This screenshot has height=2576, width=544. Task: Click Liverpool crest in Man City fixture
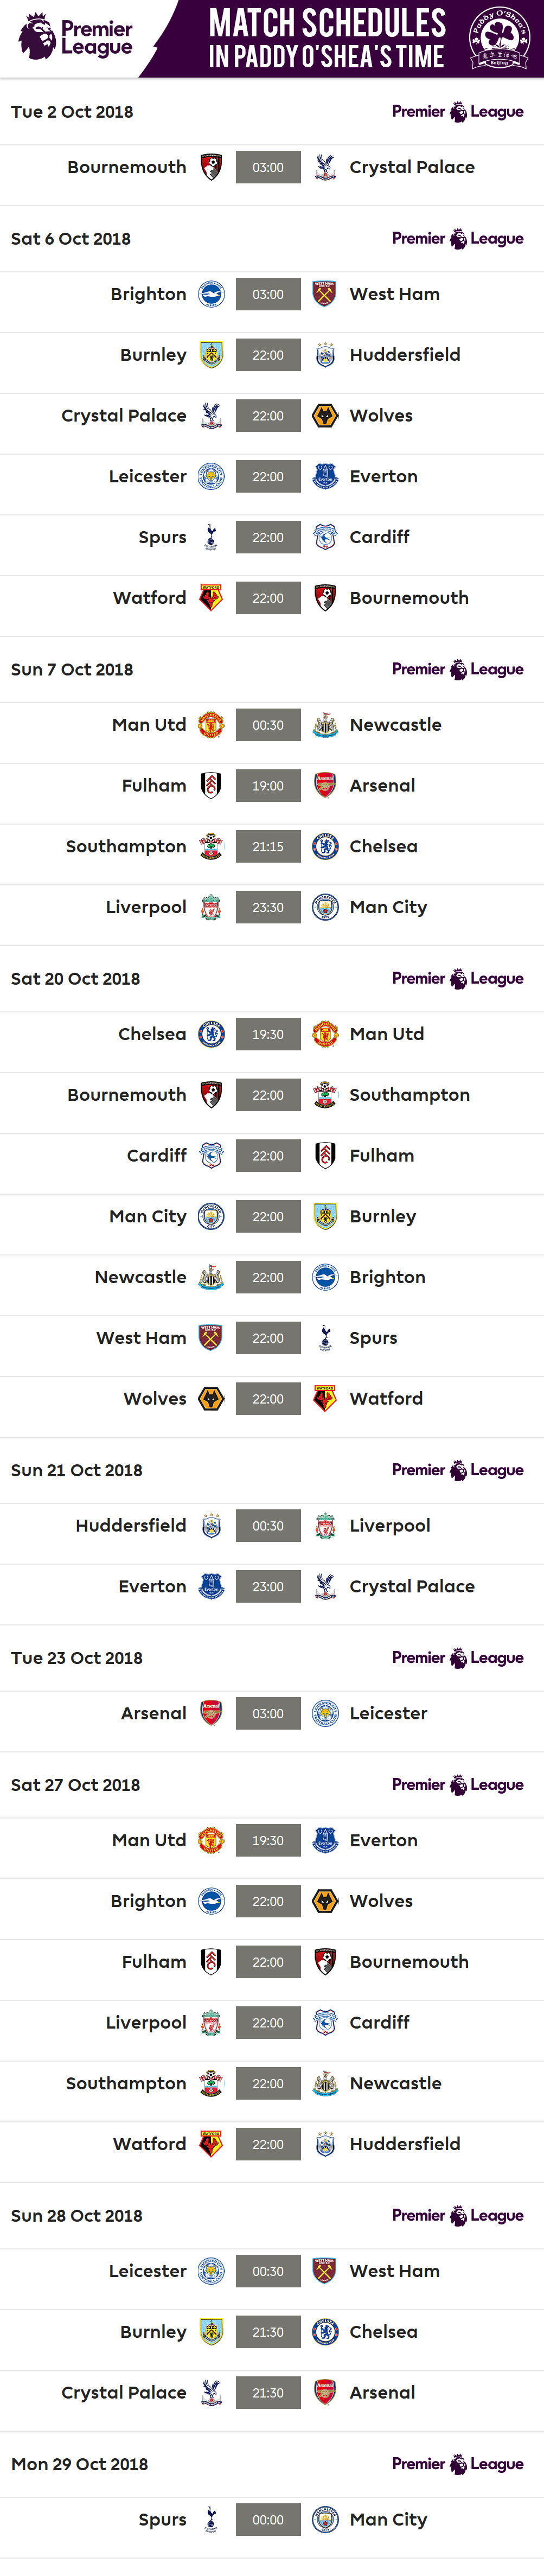click(211, 907)
